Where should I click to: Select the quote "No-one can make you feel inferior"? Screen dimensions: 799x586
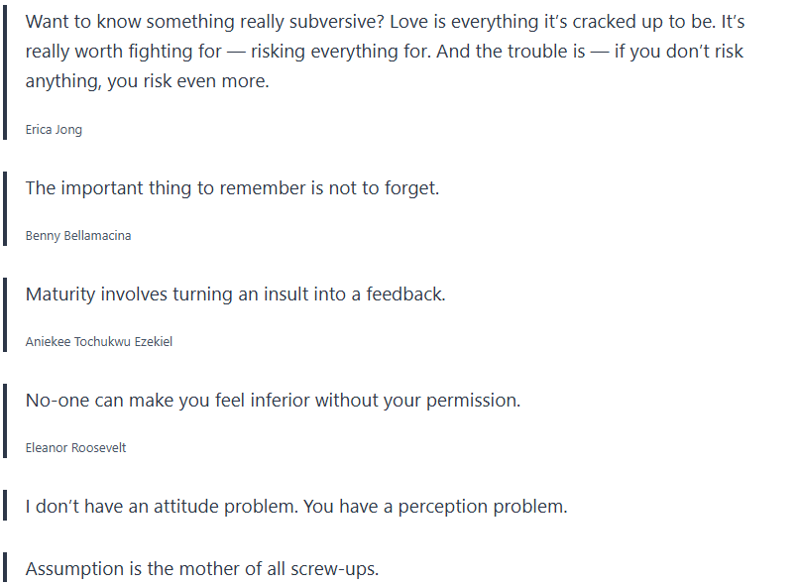point(273,401)
